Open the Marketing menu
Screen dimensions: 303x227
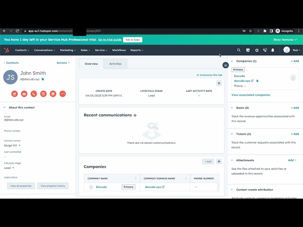[68, 50]
